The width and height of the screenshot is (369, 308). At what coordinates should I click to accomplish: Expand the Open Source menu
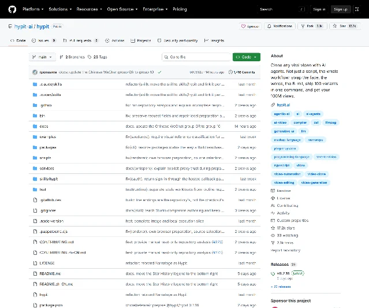pos(122,9)
